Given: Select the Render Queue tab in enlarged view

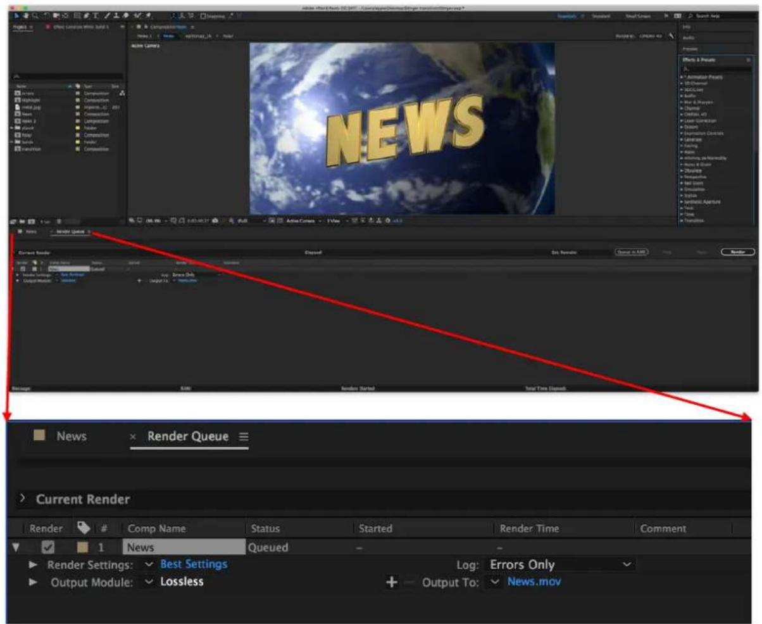Looking at the screenshot, I should click(x=188, y=436).
